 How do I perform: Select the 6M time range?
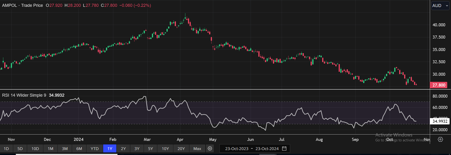point(79,148)
